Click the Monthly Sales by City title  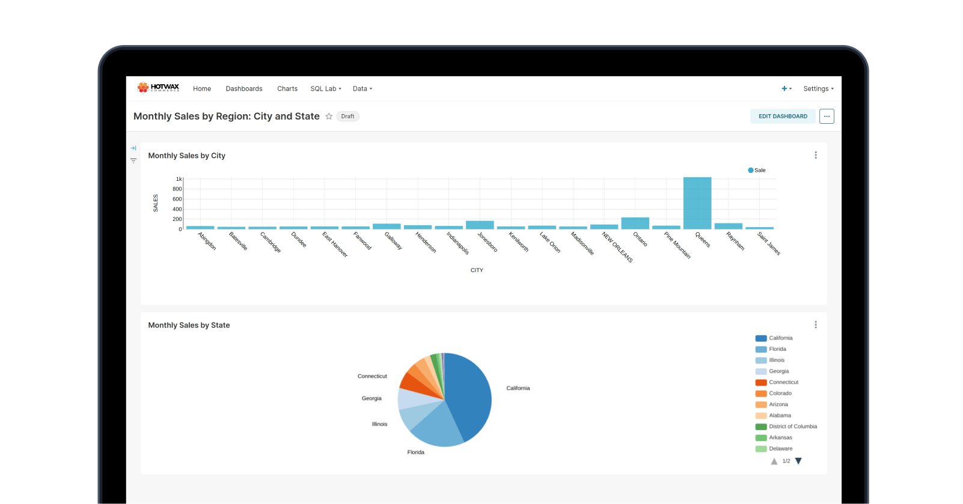pos(187,156)
